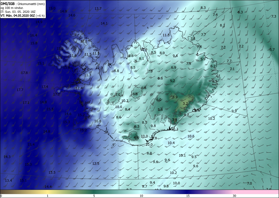Image resolution: width=279 pixels, height=198 pixels.
Task: Select the map value 3.9
Action: coord(175,97)
